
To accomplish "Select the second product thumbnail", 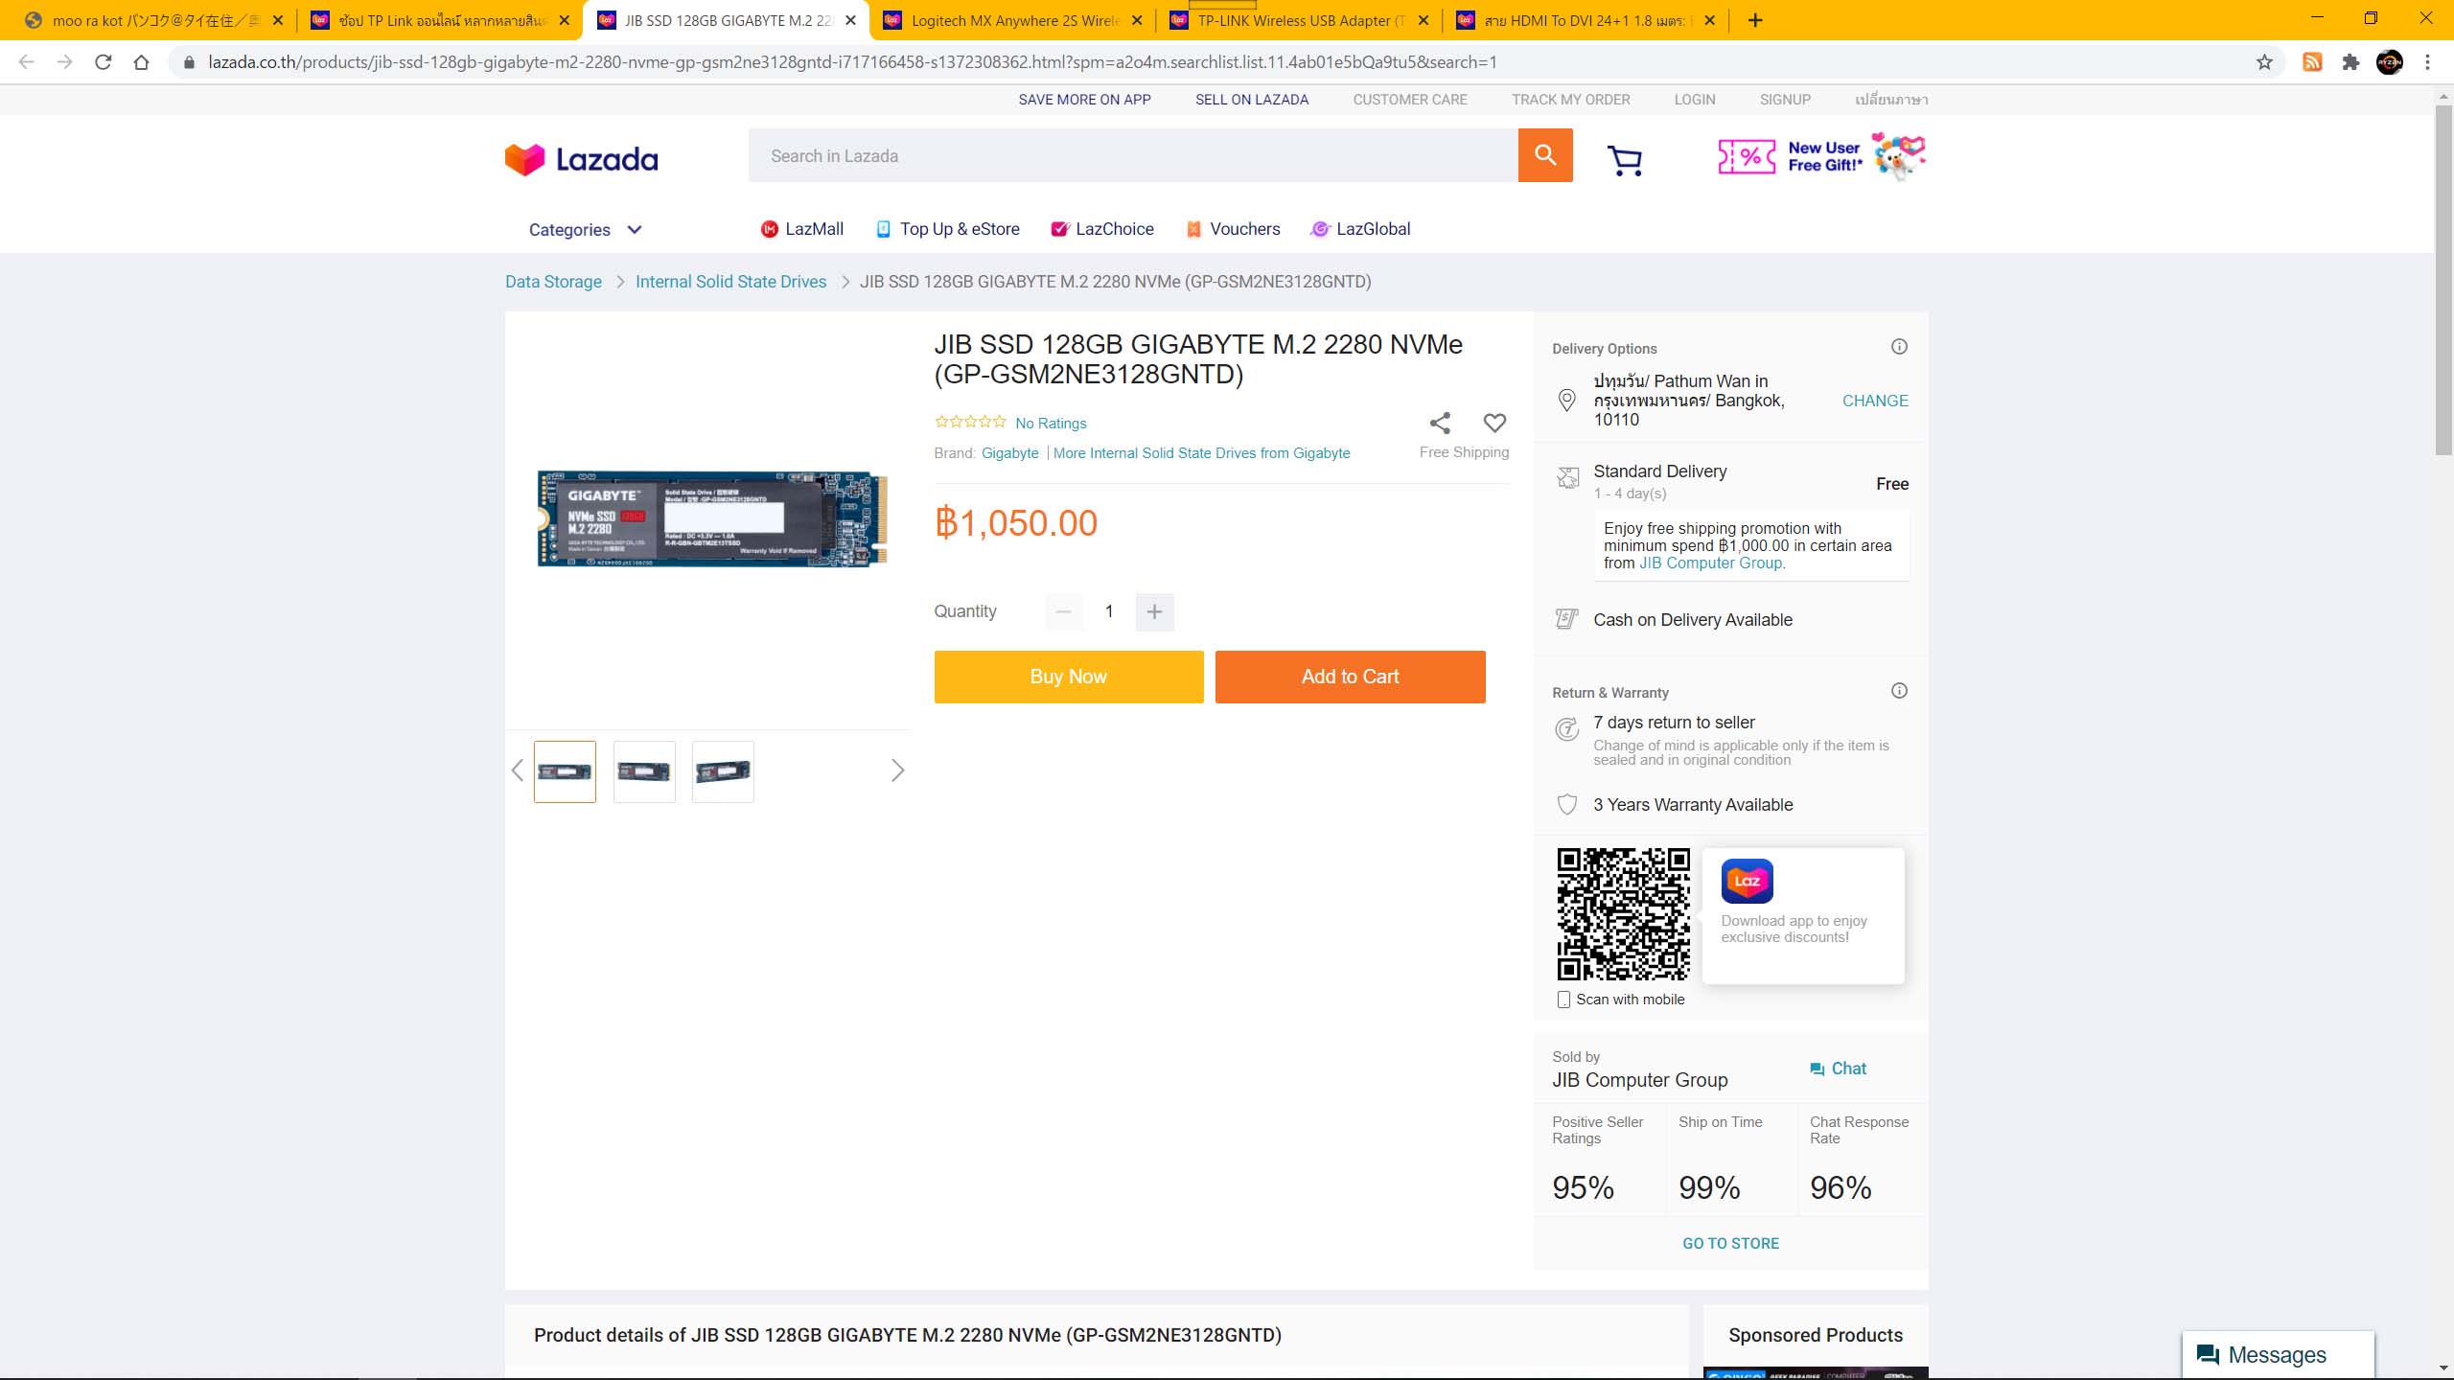I will (644, 771).
